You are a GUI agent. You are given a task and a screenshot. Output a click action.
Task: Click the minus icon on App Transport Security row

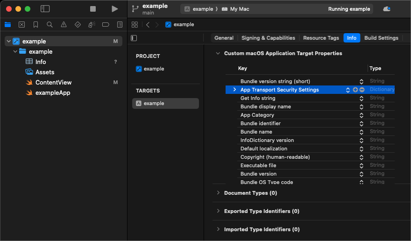(362, 90)
